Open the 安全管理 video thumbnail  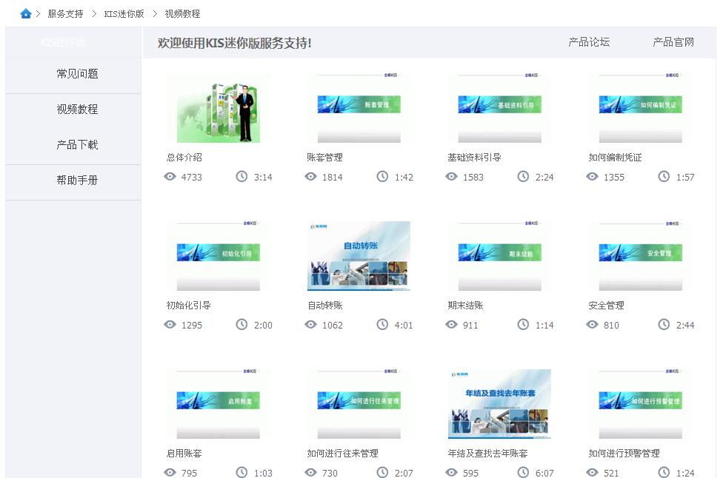tap(641, 257)
